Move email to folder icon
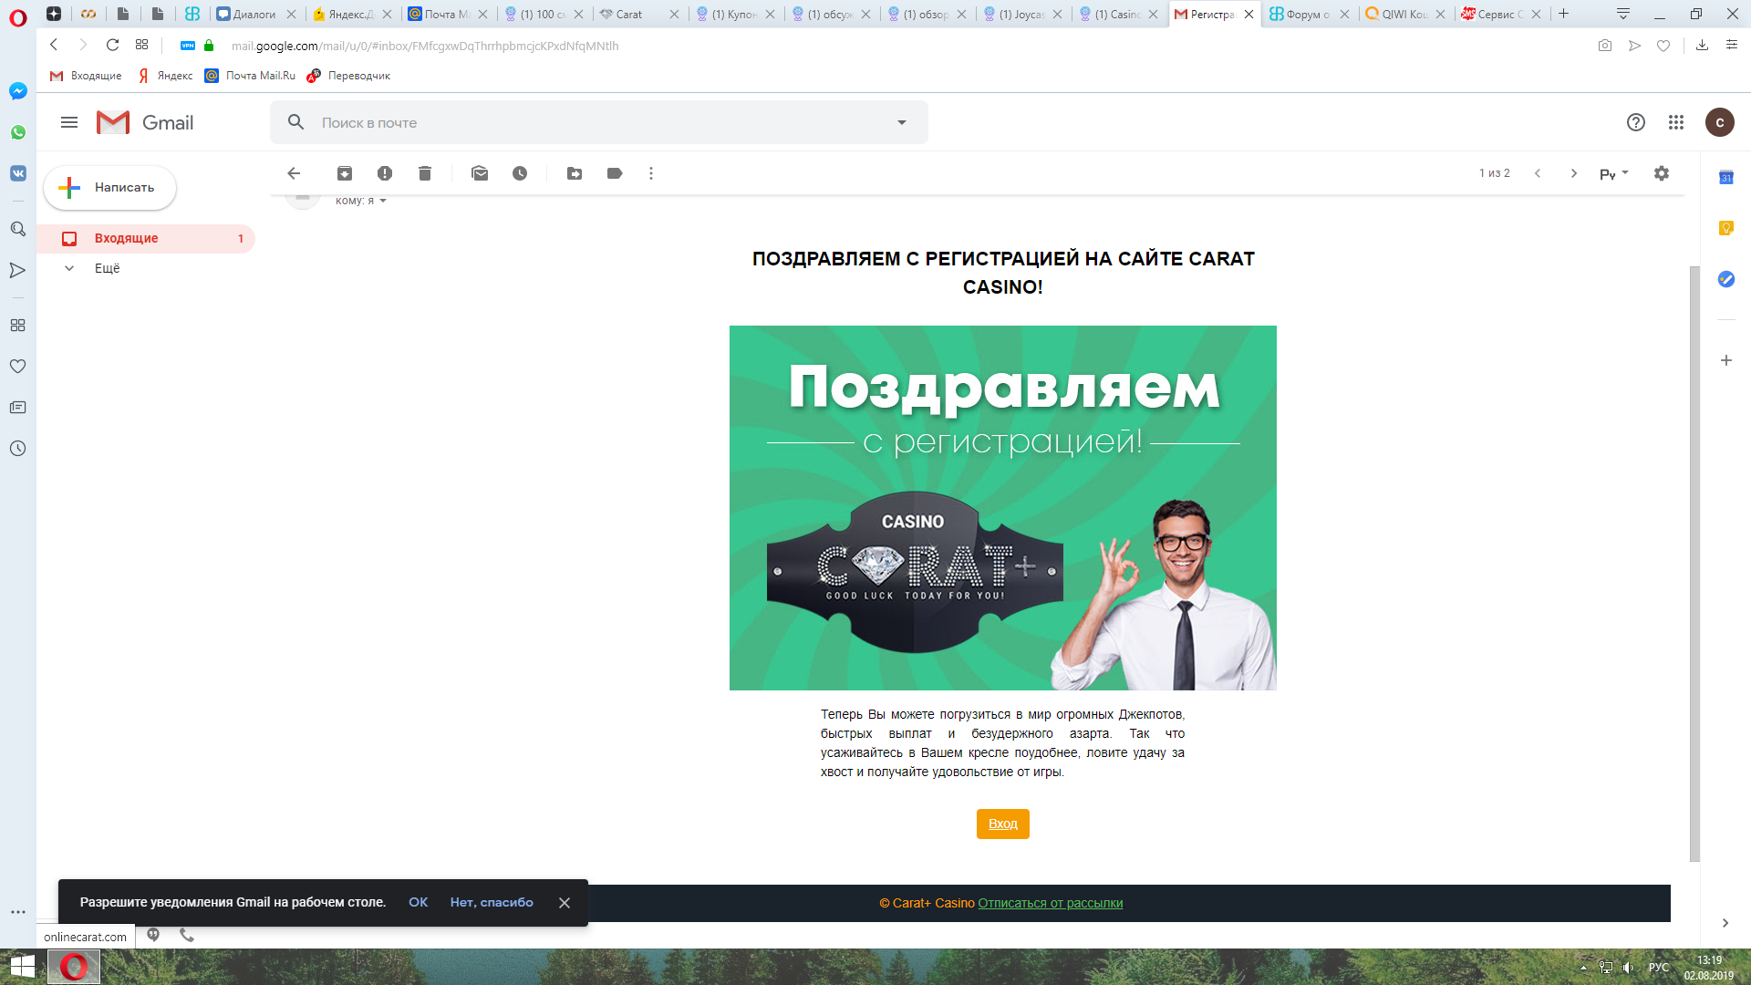The image size is (1751, 985). (x=575, y=173)
